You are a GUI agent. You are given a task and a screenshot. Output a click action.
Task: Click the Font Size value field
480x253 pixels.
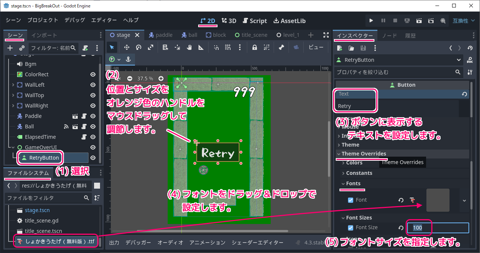pos(437,228)
